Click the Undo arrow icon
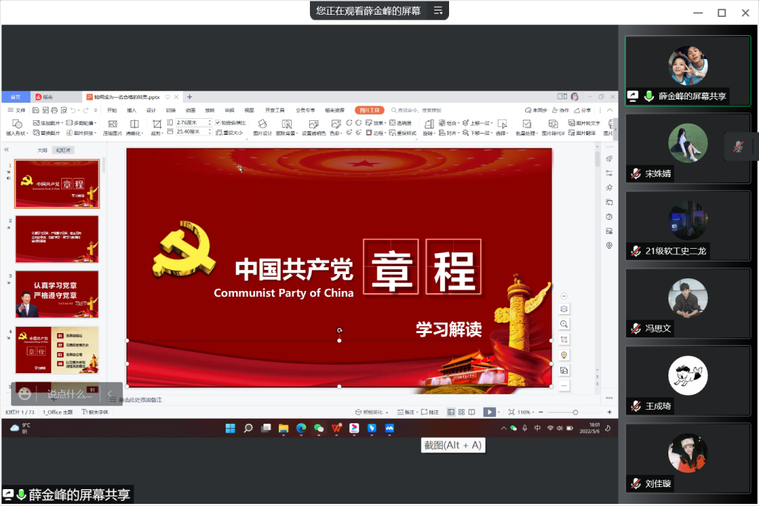759x506 pixels. pos(73,110)
